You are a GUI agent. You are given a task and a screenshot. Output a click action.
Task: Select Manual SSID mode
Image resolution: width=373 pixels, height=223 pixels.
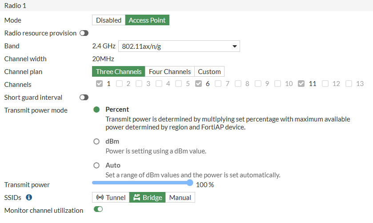point(180,197)
